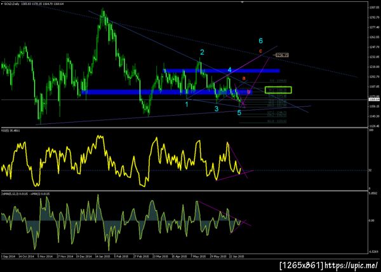Click the 27 Nov 2014 date label

click(x=64, y=256)
